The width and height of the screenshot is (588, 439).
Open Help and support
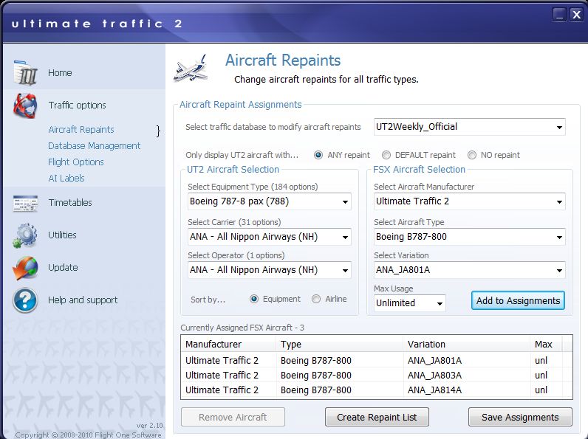click(83, 300)
